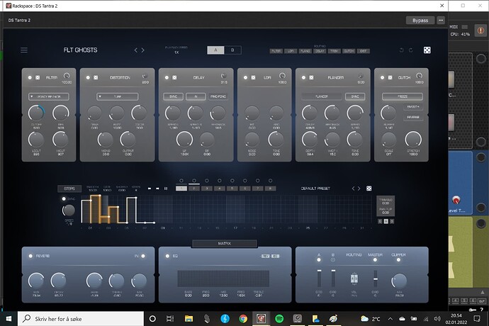Toggle the Lofi module power button
This screenshot has width=489, height=326.
coord(245,77)
